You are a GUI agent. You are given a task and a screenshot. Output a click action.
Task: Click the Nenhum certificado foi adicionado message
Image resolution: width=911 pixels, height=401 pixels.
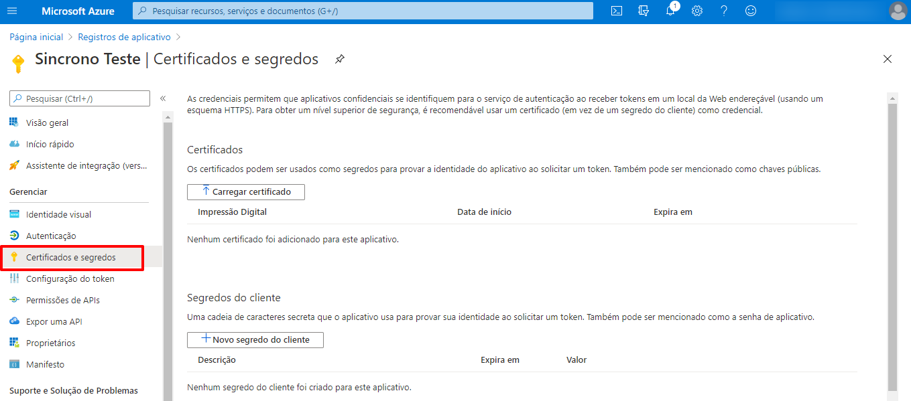coord(293,239)
